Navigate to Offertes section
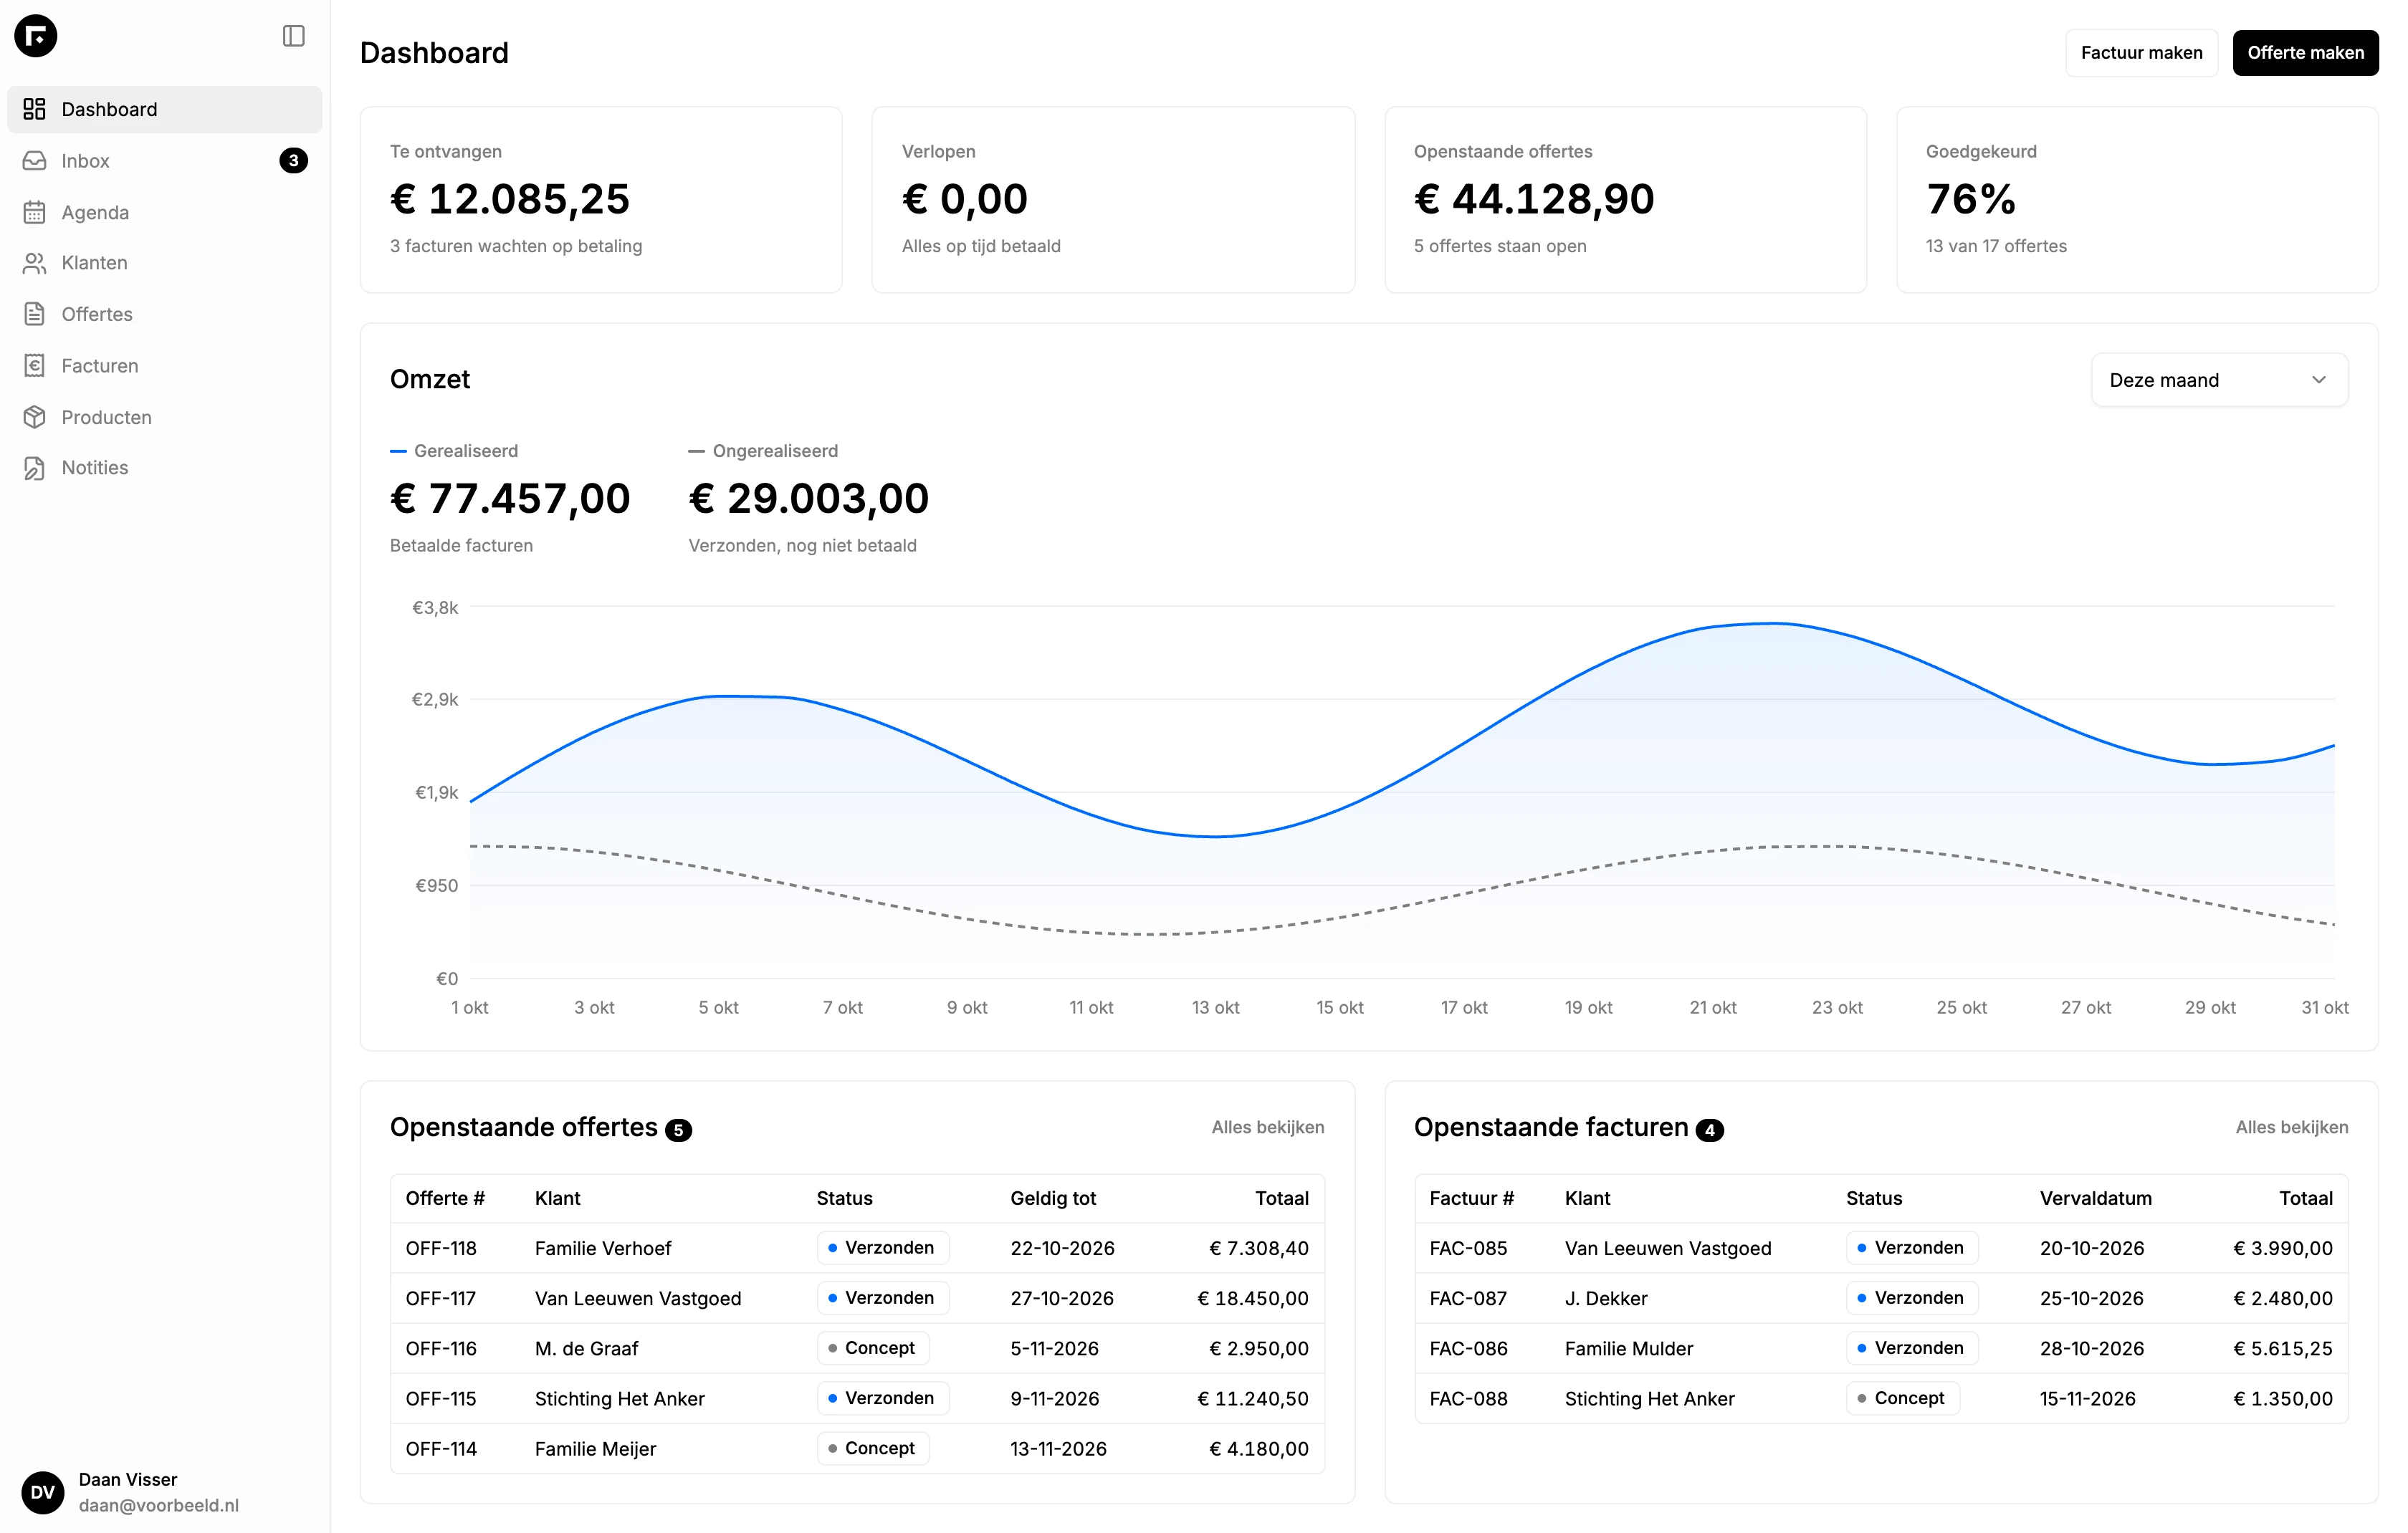This screenshot has width=2408, height=1533. tap(164, 314)
